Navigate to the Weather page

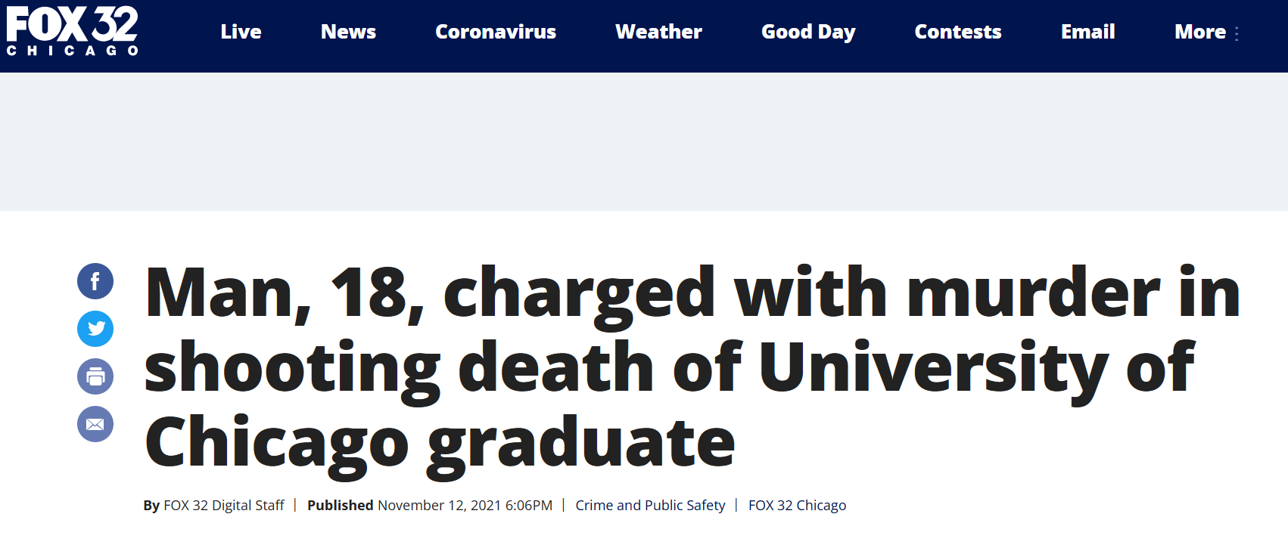tap(658, 32)
